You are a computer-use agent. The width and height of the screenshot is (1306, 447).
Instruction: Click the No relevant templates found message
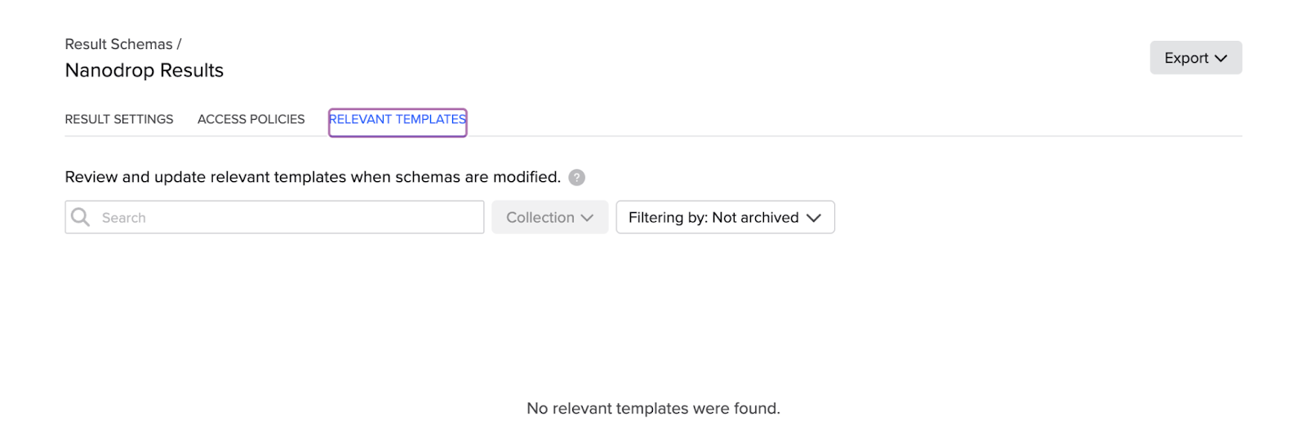(653, 408)
